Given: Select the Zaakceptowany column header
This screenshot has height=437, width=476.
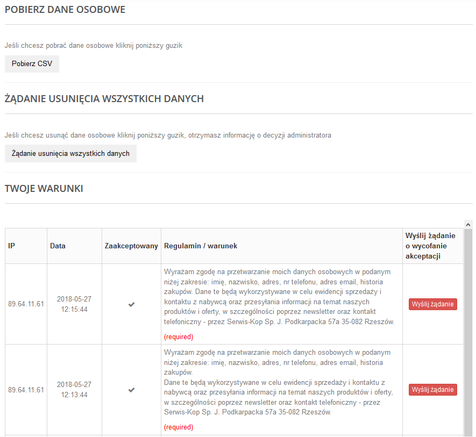Looking at the screenshot, I should point(131,246).
